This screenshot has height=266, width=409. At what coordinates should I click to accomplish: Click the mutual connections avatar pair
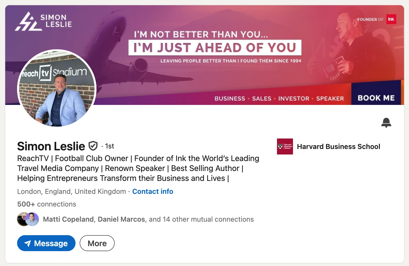pos(28,219)
